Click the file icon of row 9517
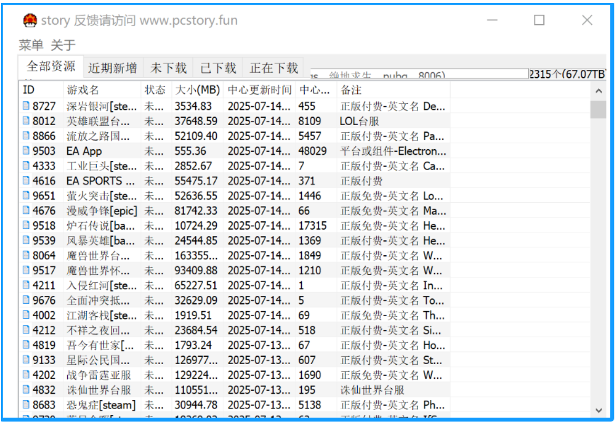The width and height of the screenshot is (616, 425). pos(26,270)
